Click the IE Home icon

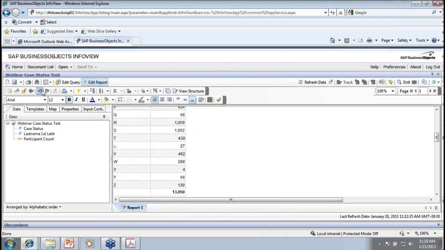tap(332, 40)
